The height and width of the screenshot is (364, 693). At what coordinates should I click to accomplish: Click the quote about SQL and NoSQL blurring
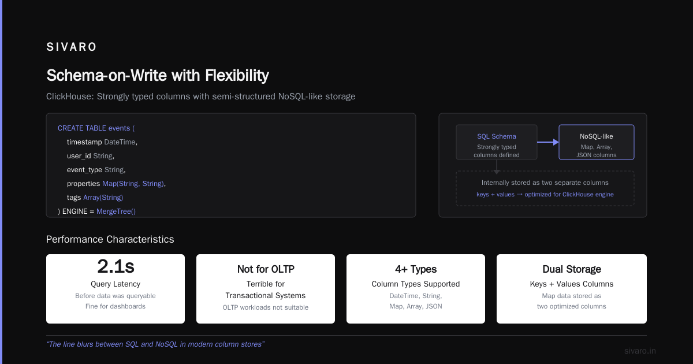(x=155, y=344)
